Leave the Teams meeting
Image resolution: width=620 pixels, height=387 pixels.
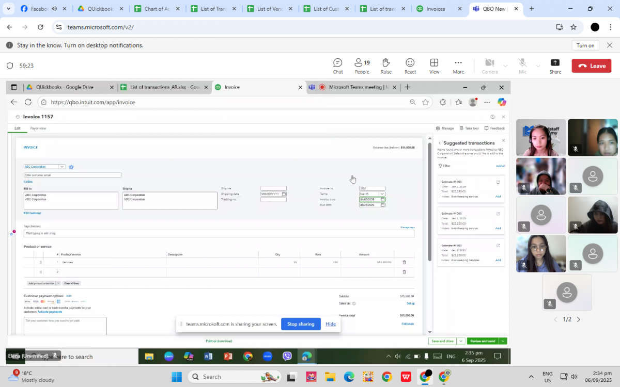[591, 66]
